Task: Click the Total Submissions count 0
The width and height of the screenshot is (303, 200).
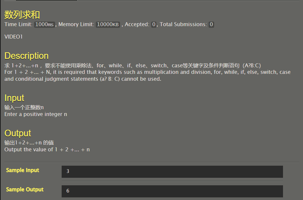Action: tap(211, 25)
